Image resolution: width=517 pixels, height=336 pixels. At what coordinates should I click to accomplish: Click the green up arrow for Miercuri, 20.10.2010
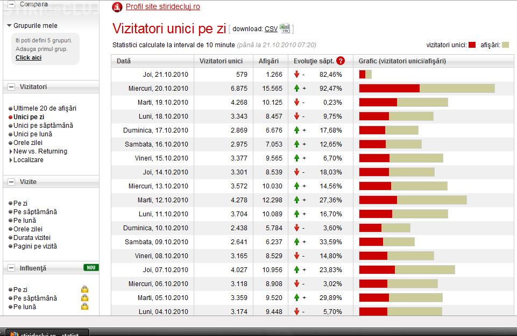pos(296,89)
